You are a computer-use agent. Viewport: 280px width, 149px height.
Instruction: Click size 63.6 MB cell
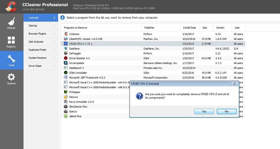206,58
